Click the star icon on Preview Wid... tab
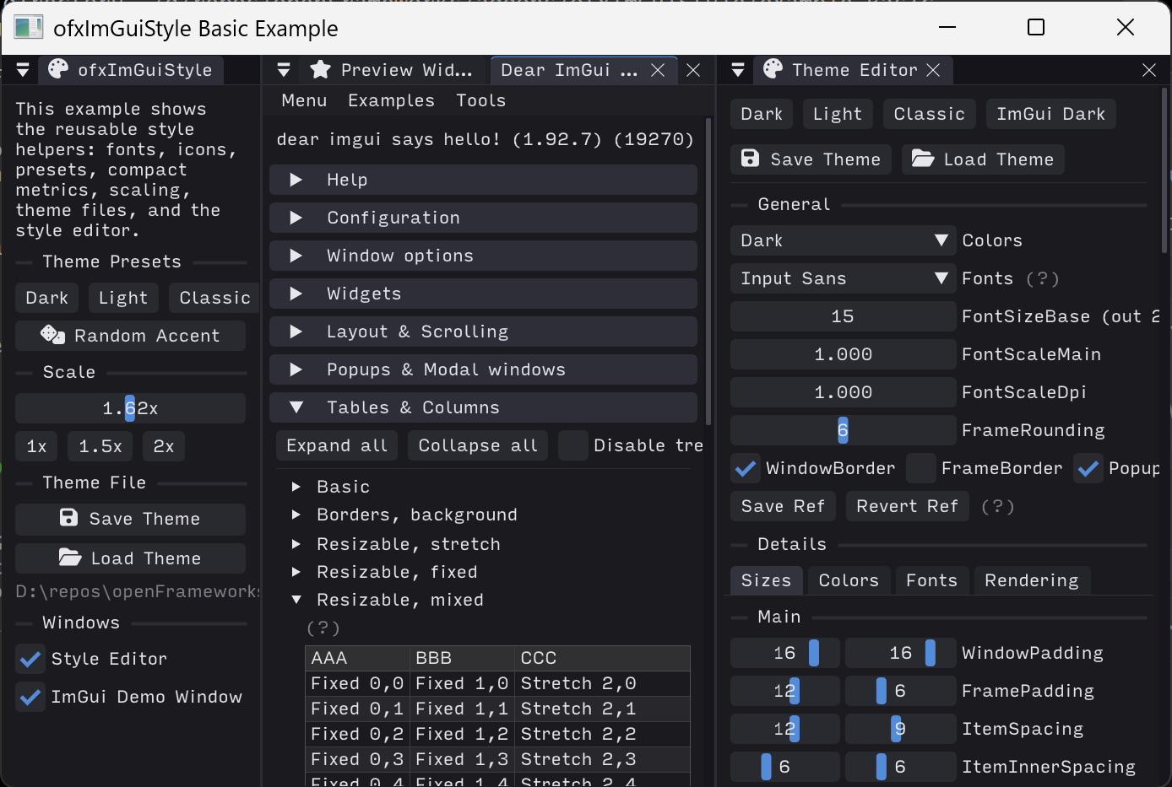The width and height of the screenshot is (1172, 787). [320, 69]
